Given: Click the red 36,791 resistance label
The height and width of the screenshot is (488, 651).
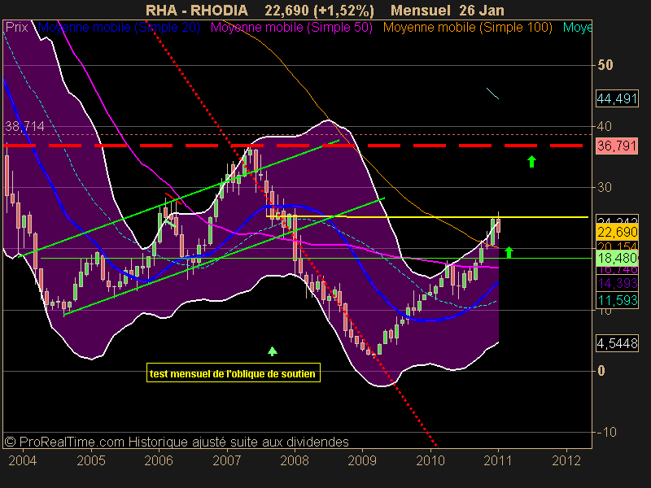Looking at the screenshot, I should [x=617, y=146].
